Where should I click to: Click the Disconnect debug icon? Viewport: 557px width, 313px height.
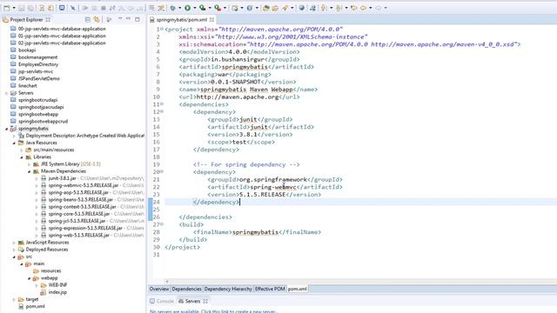(112, 8)
